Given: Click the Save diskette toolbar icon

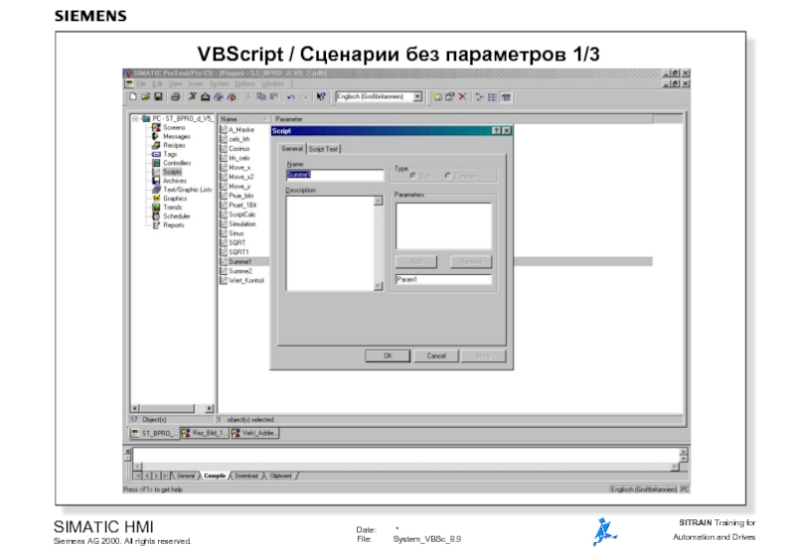Looking at the screenshot, I should click(x=158, y=96).
